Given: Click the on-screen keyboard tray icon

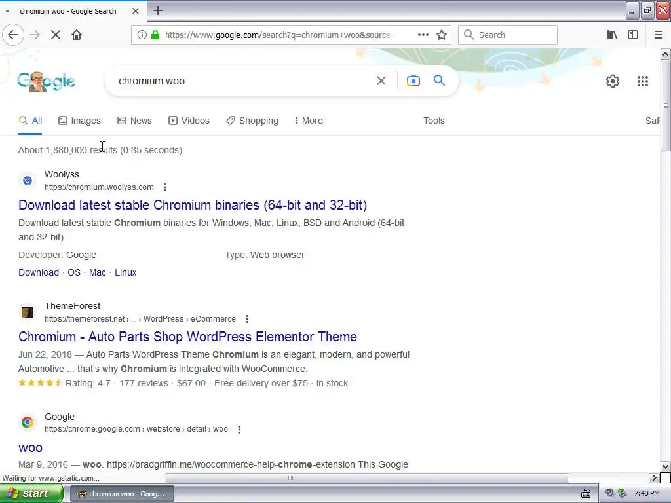Looking at the screenshot, I should pyautogui.click(x=585, y=494).
